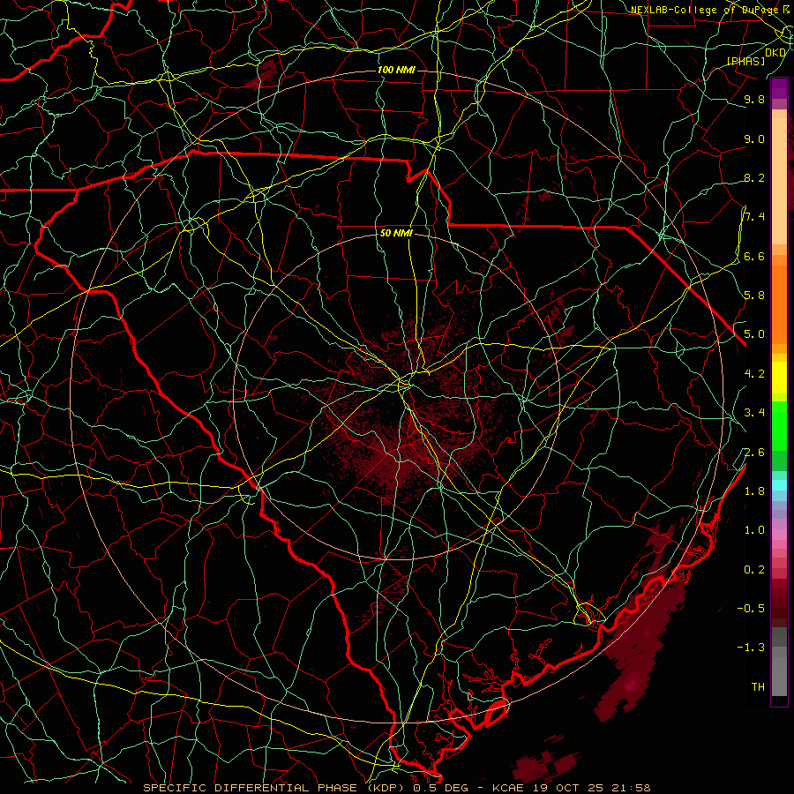Screen dimensions: 794x794
Task: Click the 9.8 value on the color scale
Action: (x=754, y=99)
